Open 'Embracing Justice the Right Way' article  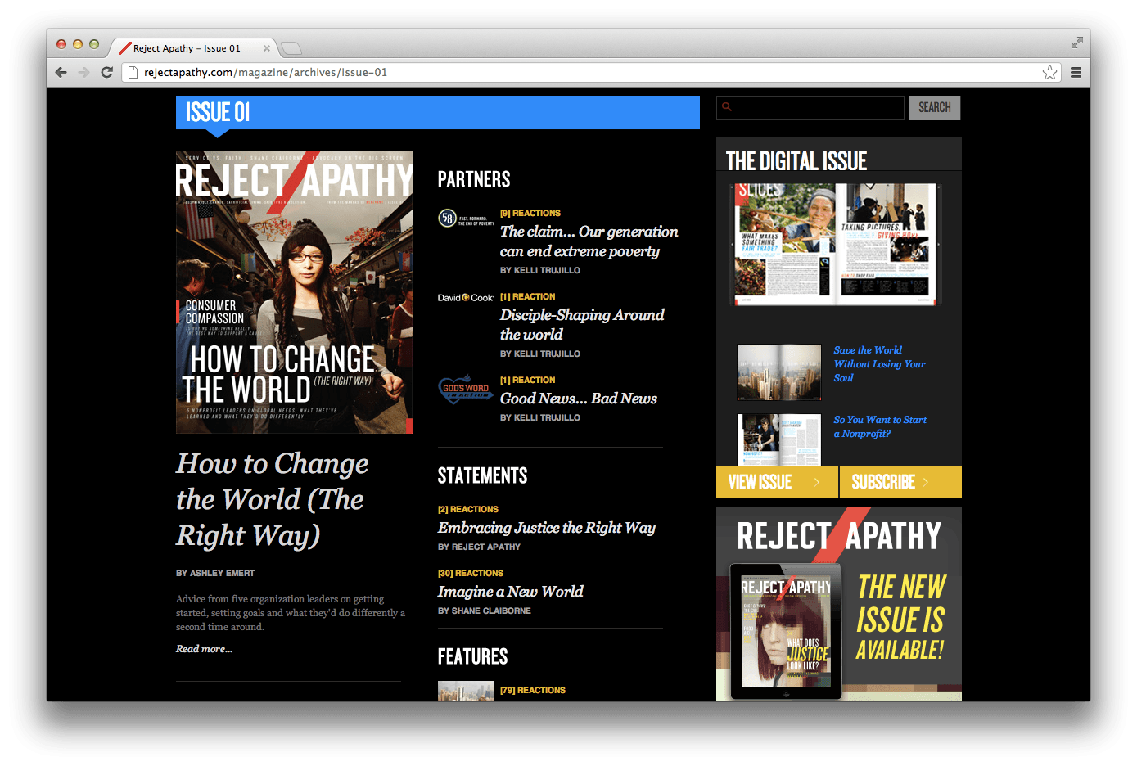tap(547, 528)
